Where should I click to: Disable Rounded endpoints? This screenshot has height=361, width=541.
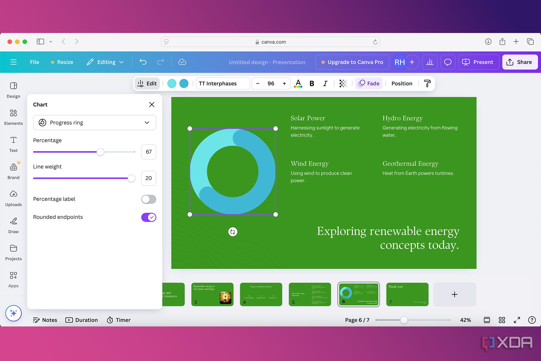point(148,217)
